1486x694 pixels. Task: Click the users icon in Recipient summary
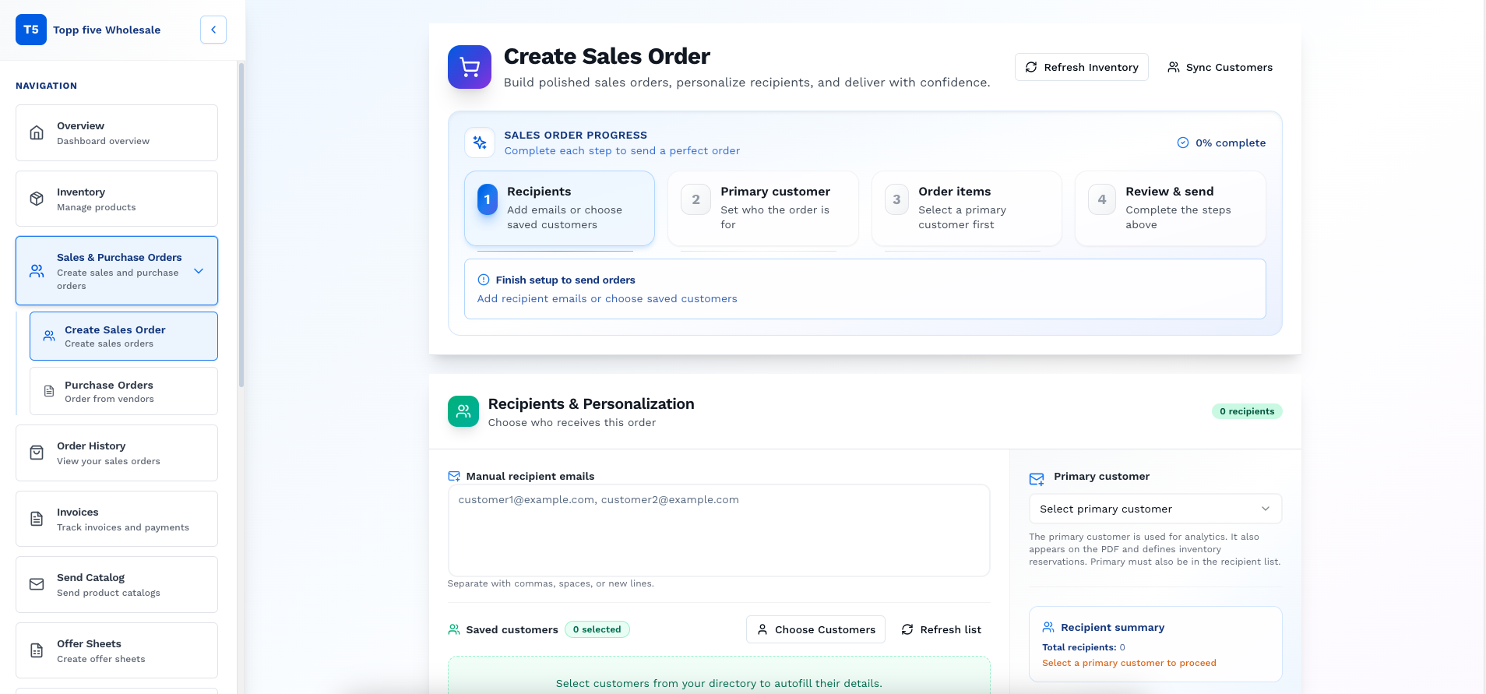click(x=1048, y=627)
